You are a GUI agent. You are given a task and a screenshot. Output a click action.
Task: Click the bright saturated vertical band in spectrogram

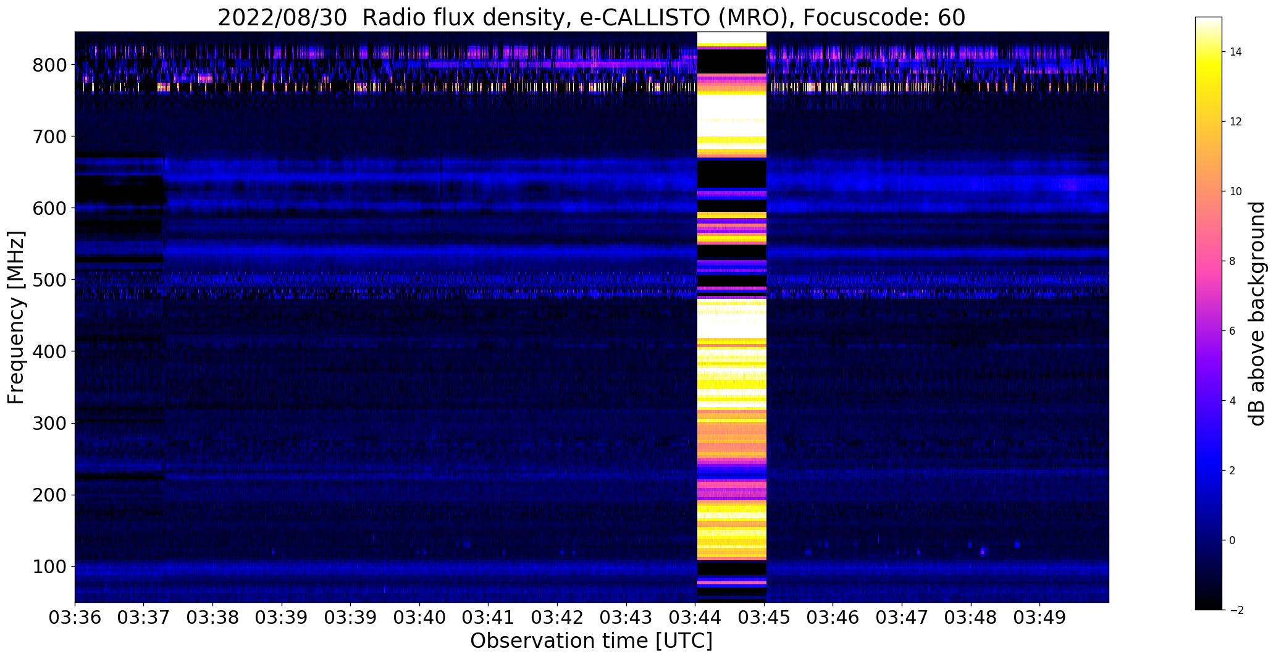click(731, 317)
